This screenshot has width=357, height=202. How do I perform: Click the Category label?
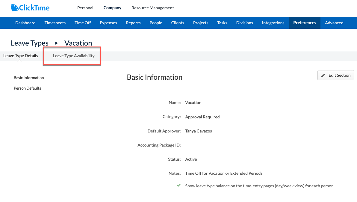[x=171, y=117]
